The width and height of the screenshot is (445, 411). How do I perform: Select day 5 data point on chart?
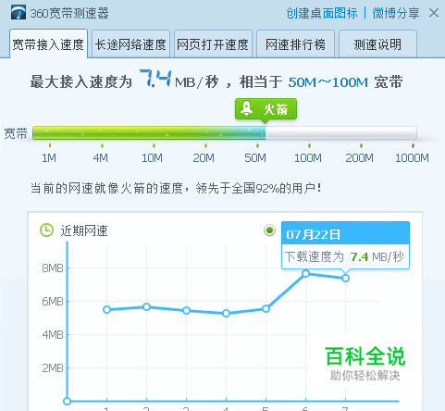266,308
